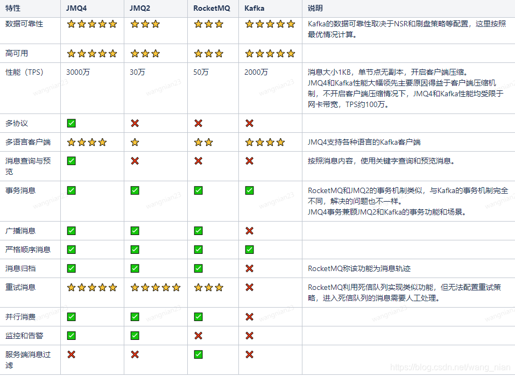Select the 数据可靠性 row label
This screenshot has width=515, height=377.
point(24,24)
